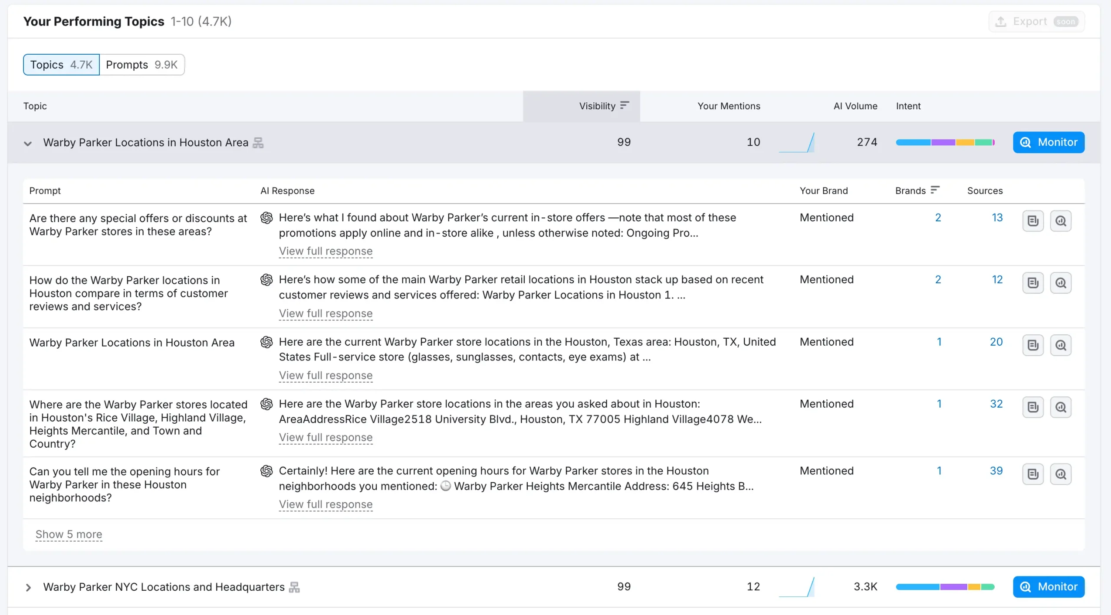Click the Monitor button for the NYC Locations topic
Viewport: 1111px width, 615px height.
click(x=1048, y=586)
